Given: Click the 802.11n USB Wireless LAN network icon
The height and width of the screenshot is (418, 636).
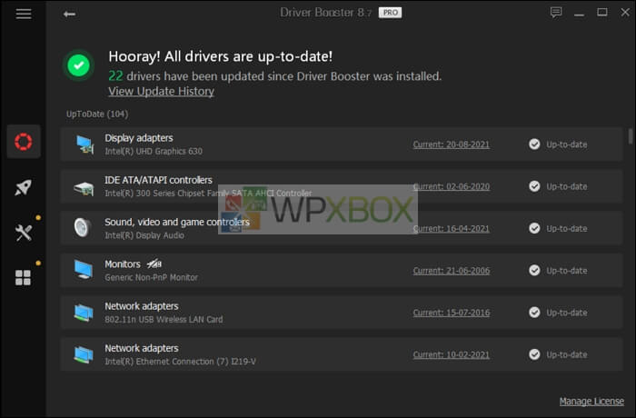Looking at the screenshot, I should pyautogui.click(x=84, y=313).
